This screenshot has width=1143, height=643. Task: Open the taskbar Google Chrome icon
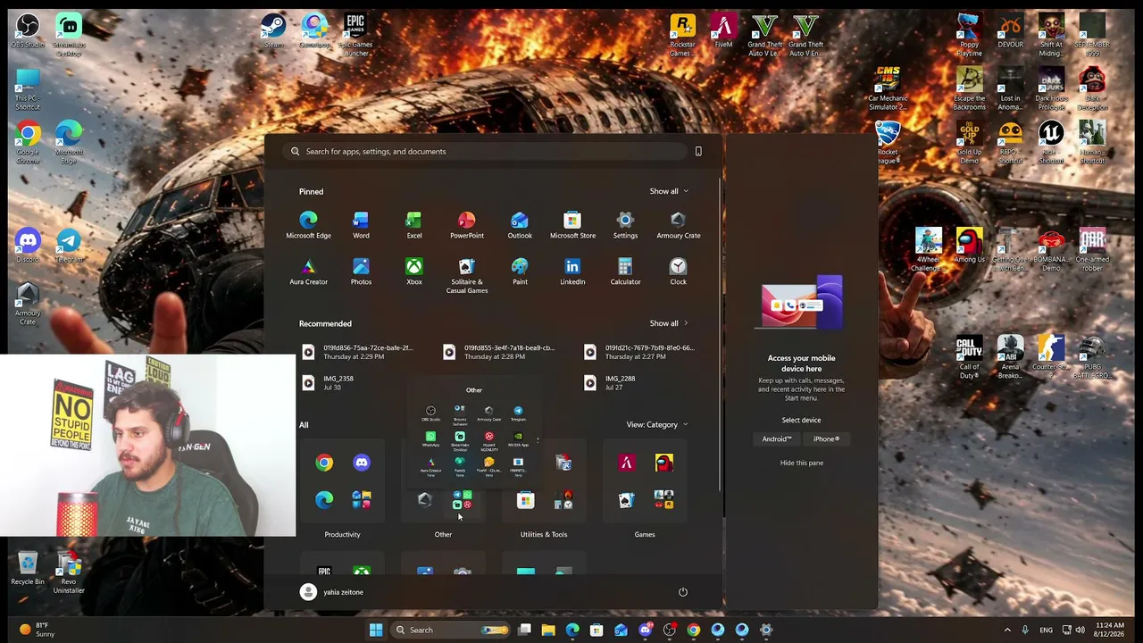tap(694, 630)
